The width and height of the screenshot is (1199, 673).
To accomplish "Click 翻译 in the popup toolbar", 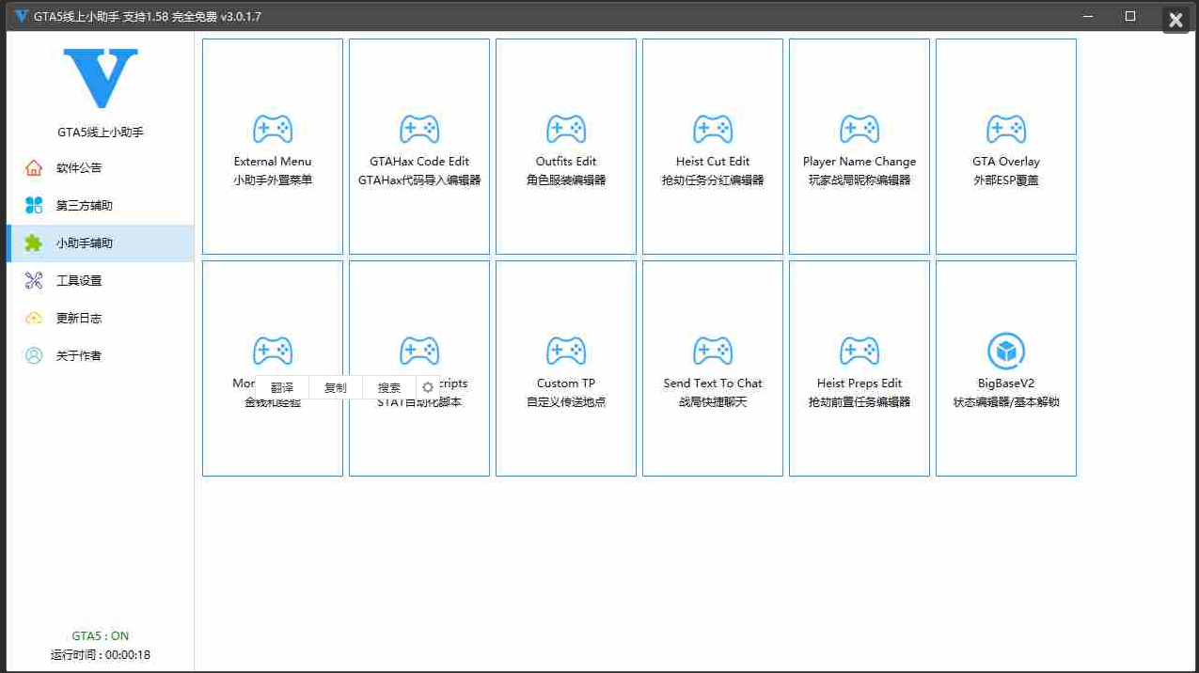I will coord(282,387).
